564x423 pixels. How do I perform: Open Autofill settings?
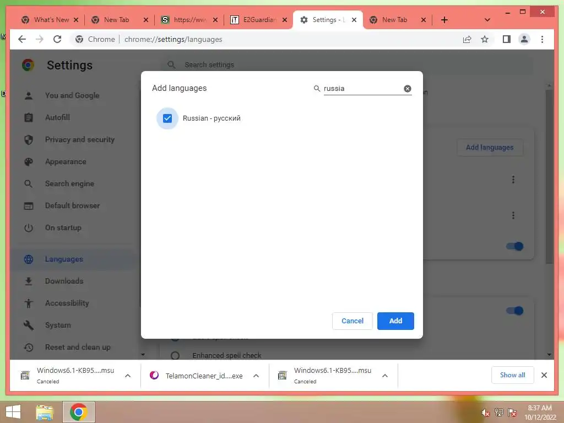tap(57, 117)
